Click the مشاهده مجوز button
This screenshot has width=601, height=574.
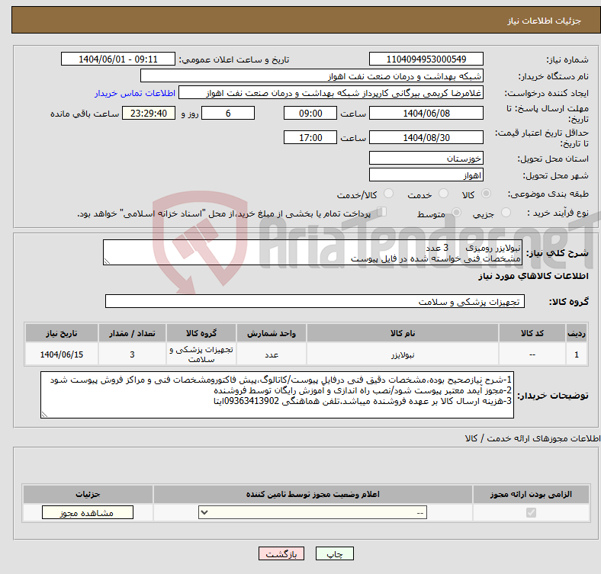pos(88,513)
